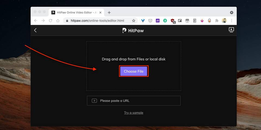Open a new browser tab
This screenshot has width=261, height=130.
click(x=109, y=12)
